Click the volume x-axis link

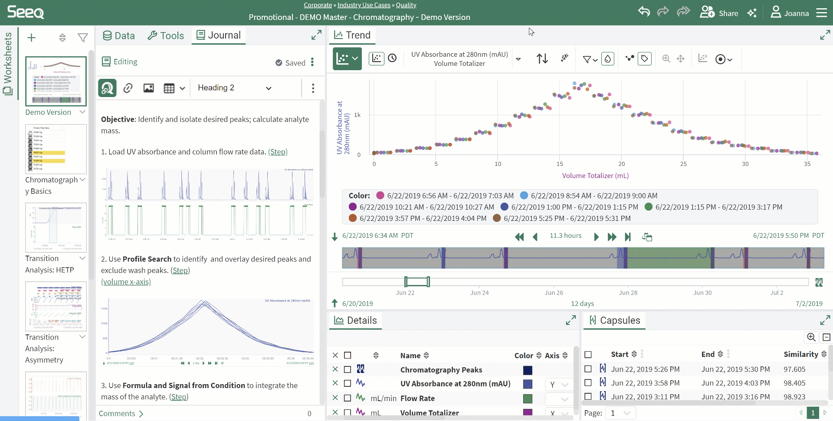126,282
